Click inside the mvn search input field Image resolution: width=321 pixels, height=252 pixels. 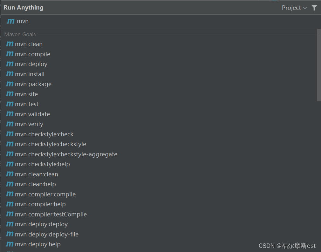(64, 21)
